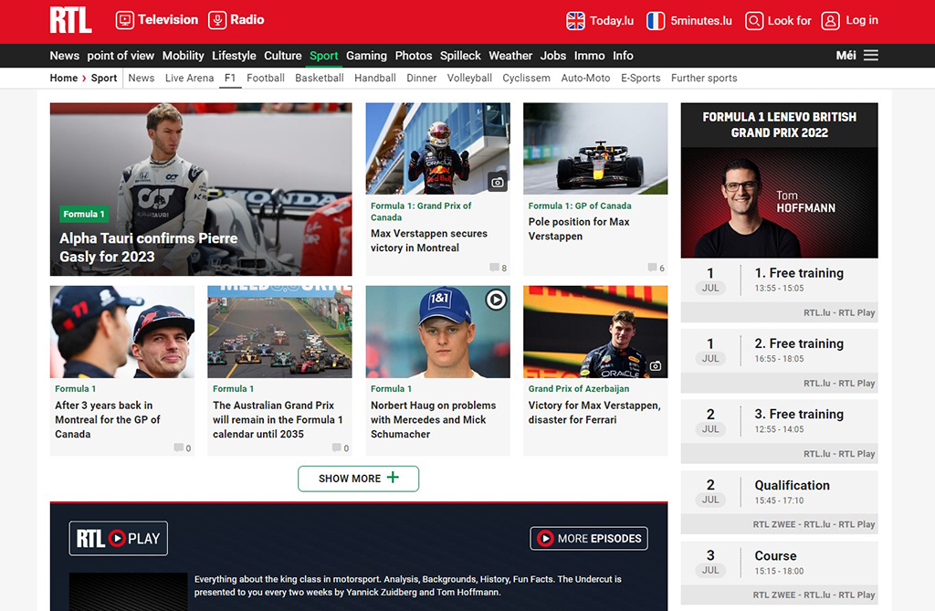Click the green Formula 1 tag on Gasly image
The width and height of the screenshot is (935, 611).
pos(84,214)
